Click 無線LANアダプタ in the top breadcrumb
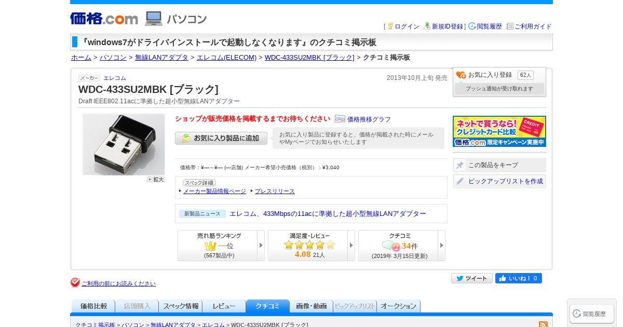The height and width of the screenshot is (327, 623). (161, 58)
